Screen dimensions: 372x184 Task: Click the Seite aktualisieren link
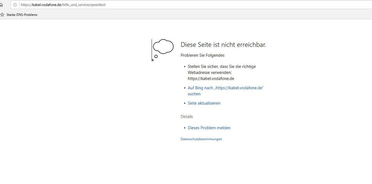204,103
